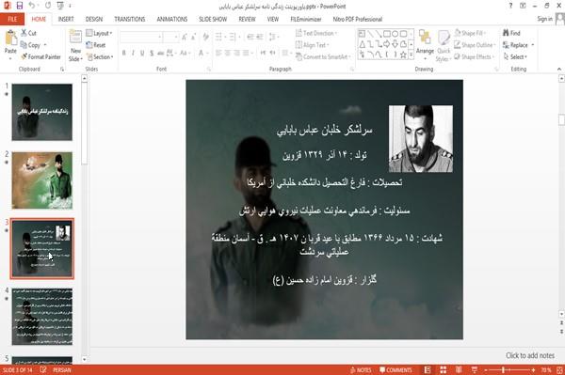Toggle Italic formatting
565x375 pixels.
pos(133,54)
